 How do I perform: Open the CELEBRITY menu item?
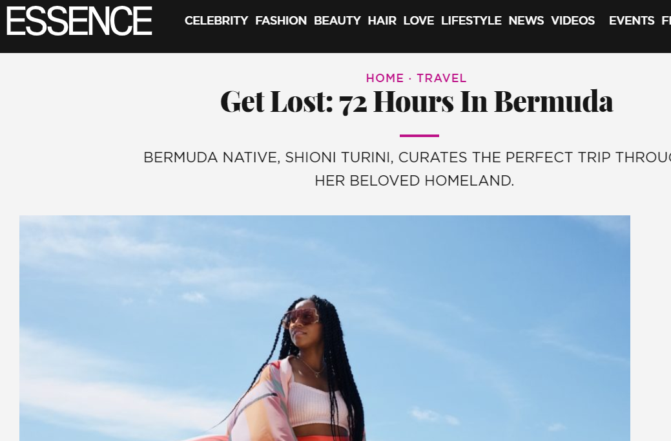click(216, 21)
